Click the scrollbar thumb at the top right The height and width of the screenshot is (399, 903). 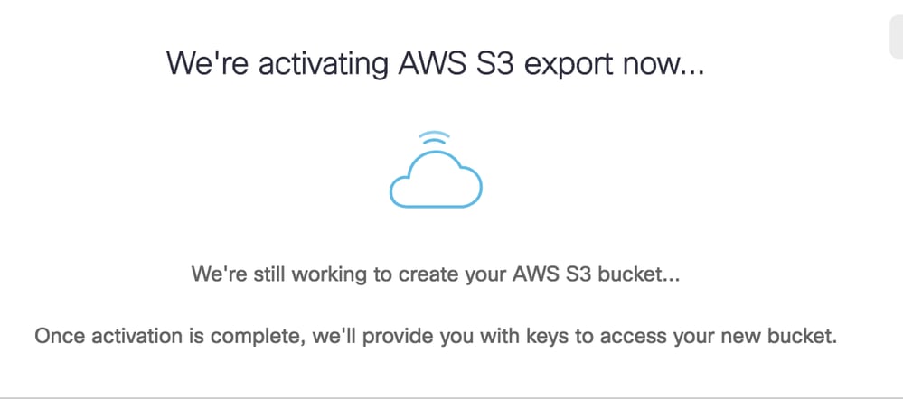coord(896,36)
